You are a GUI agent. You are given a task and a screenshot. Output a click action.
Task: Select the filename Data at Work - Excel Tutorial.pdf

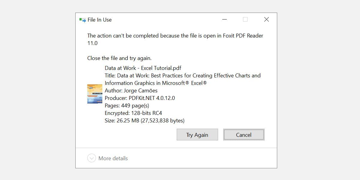click(x=143, y=68)
